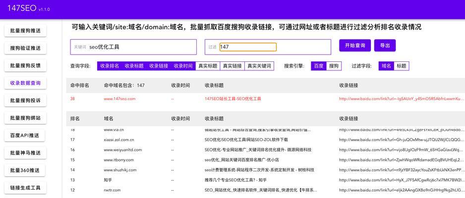Enable the 真实关键词 query field
465x198 pixels.
[x=259, y=66]
